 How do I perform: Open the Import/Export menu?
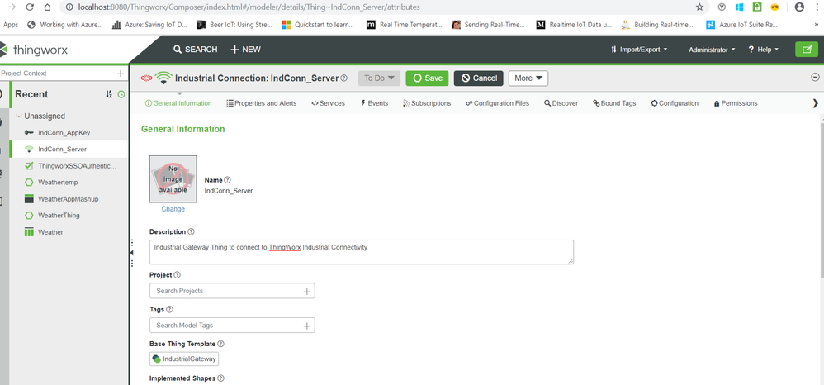click(x=639, y=50)
